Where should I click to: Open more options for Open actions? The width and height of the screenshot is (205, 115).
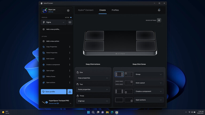[70, 83]
